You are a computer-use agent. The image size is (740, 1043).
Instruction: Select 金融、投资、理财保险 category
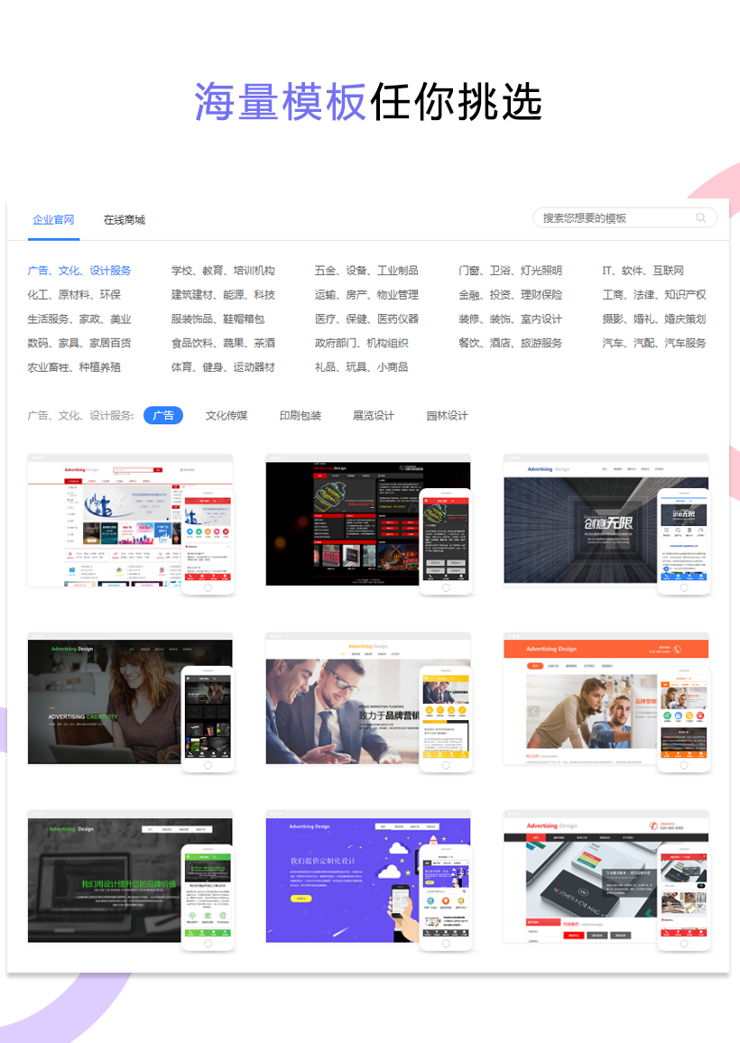pos(510,295)
